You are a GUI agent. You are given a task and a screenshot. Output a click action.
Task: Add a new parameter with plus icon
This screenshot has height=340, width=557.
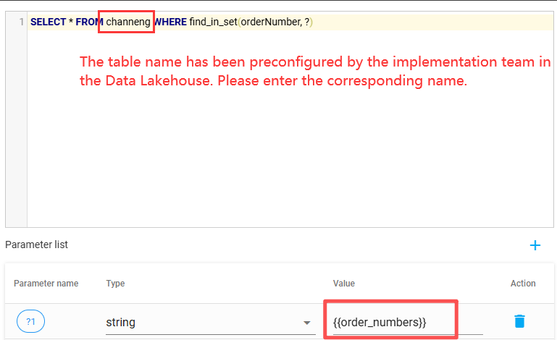(535, 245)
